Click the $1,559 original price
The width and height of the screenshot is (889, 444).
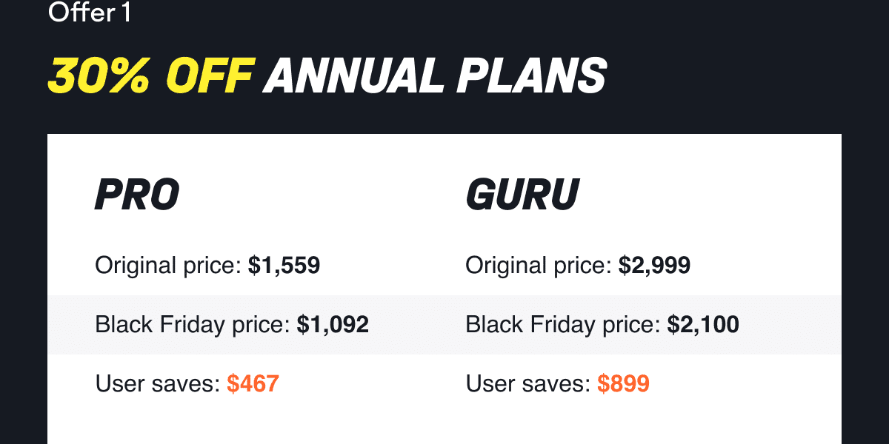coord(284,265)
